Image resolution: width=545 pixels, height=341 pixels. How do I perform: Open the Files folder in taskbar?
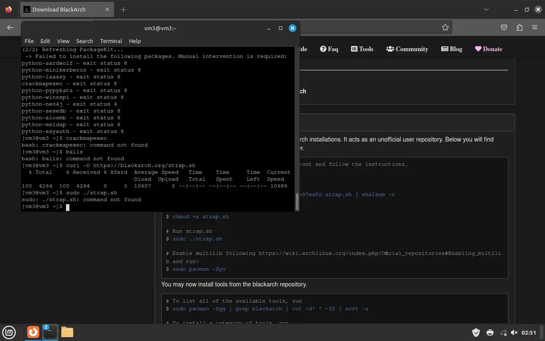point(67,332)
